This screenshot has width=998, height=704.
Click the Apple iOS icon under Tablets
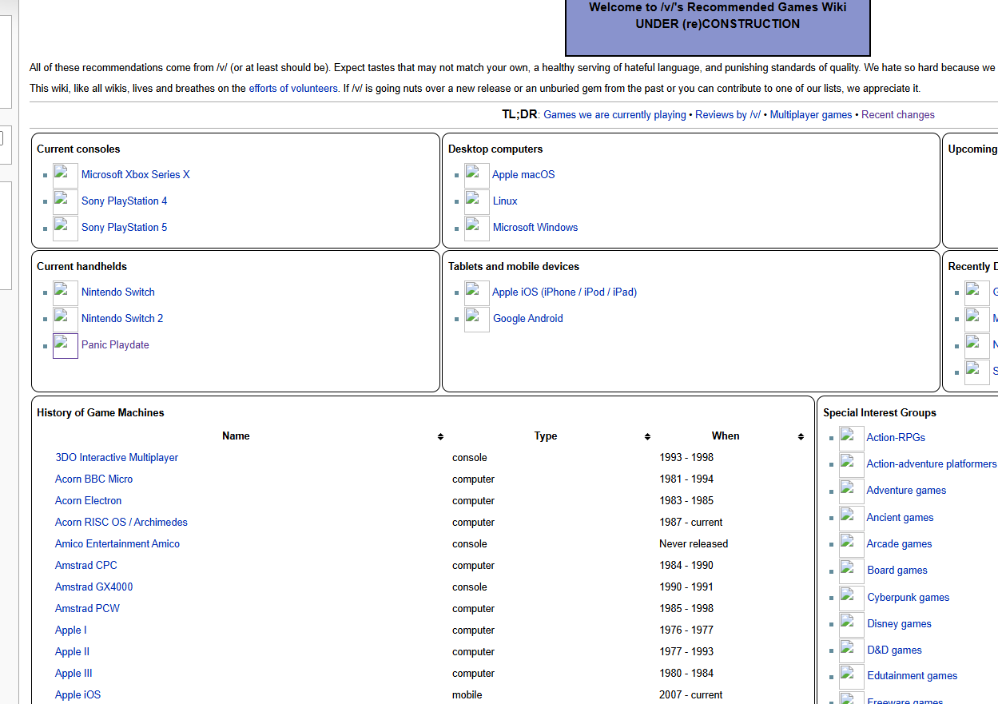click(477, 292)
